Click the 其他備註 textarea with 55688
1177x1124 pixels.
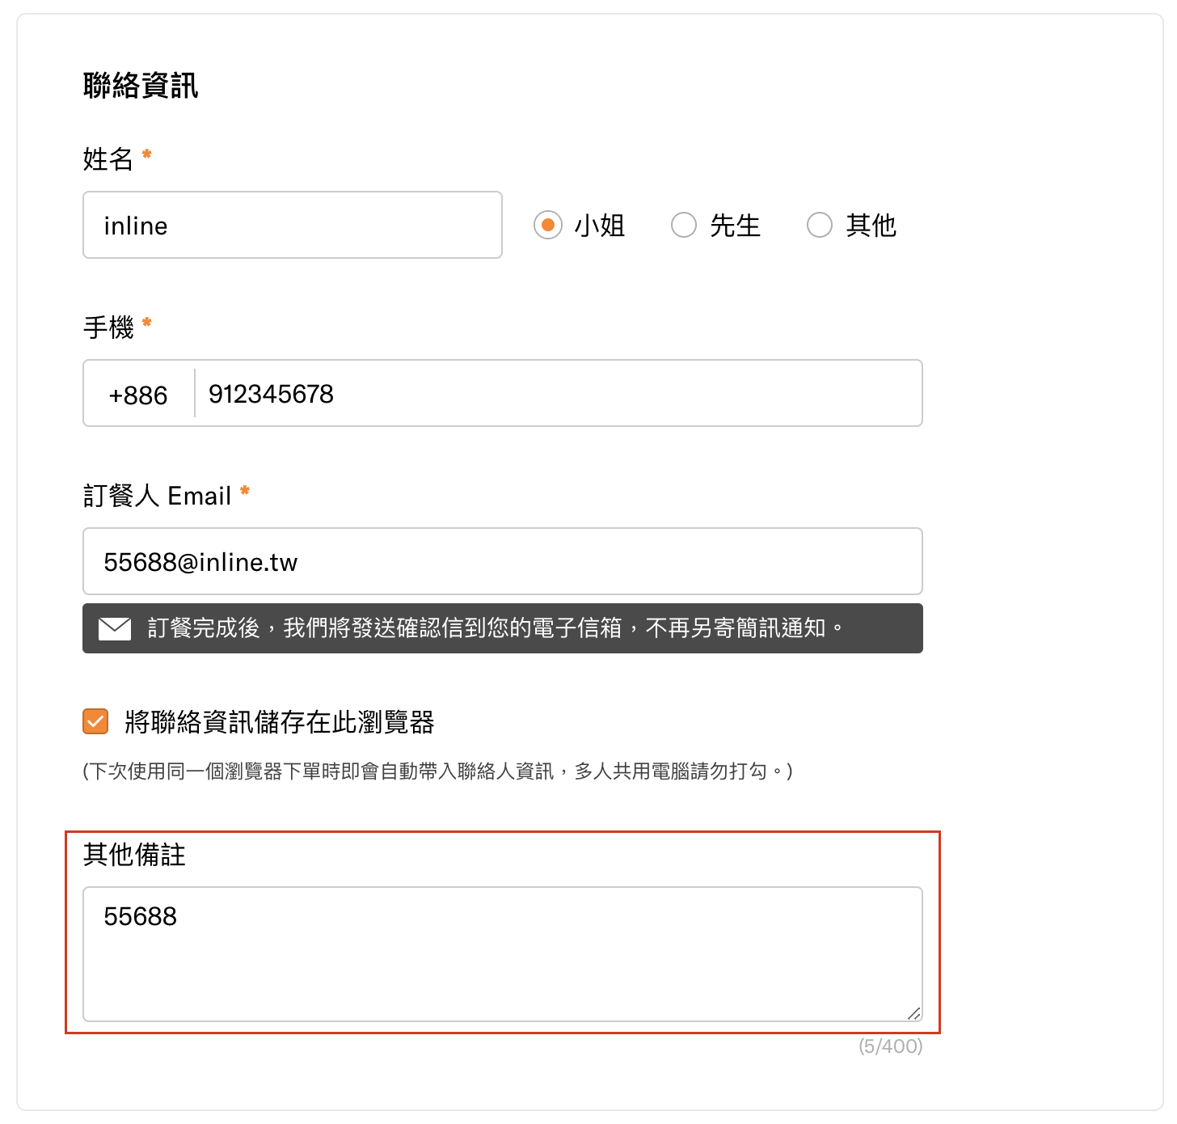(x=503, y=954)
